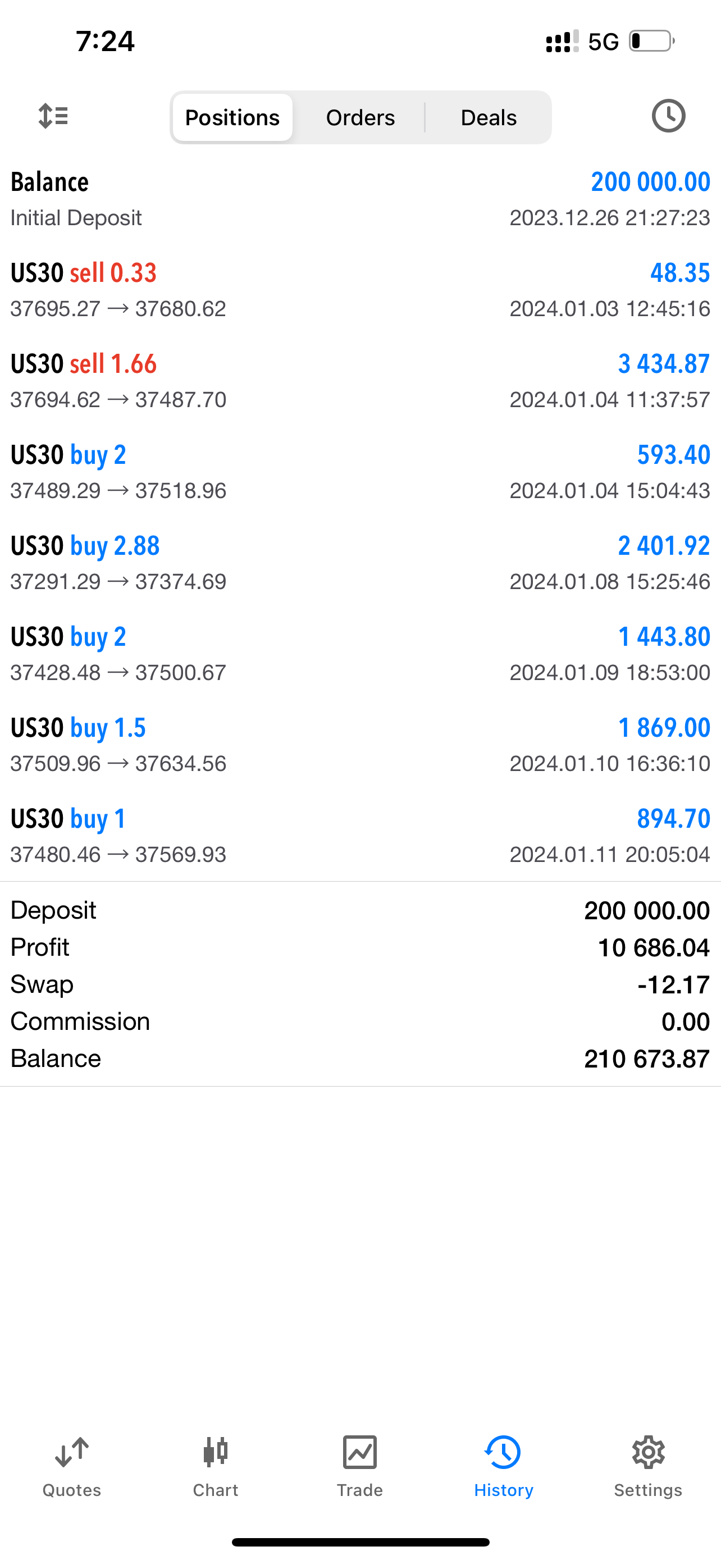Screen dimensions: 721x1560
Task: Open the Initial Deposit balance entry
Action: tap(360, 199)
